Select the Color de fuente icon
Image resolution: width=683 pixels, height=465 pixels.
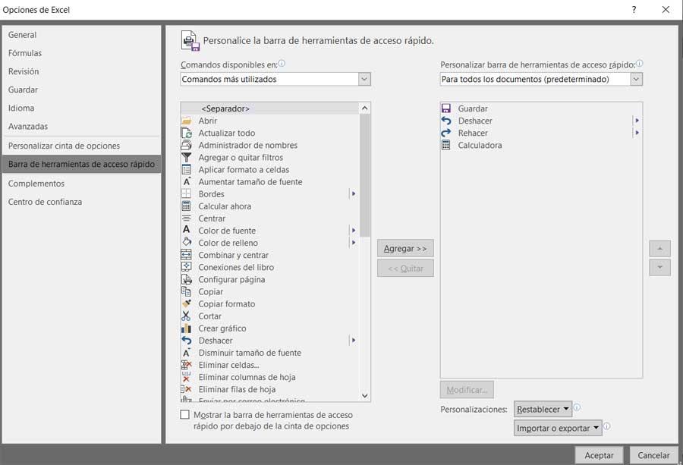point(187,231)
